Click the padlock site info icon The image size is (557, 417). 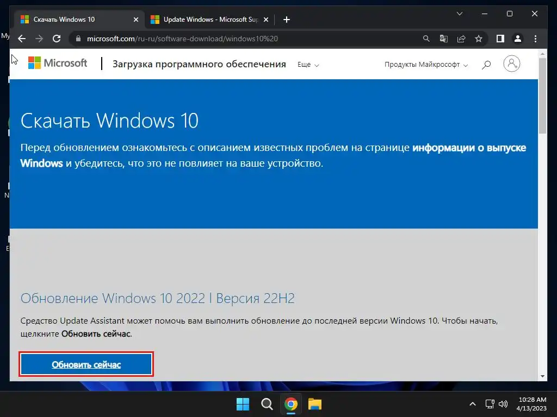click(x=78, y=39)
